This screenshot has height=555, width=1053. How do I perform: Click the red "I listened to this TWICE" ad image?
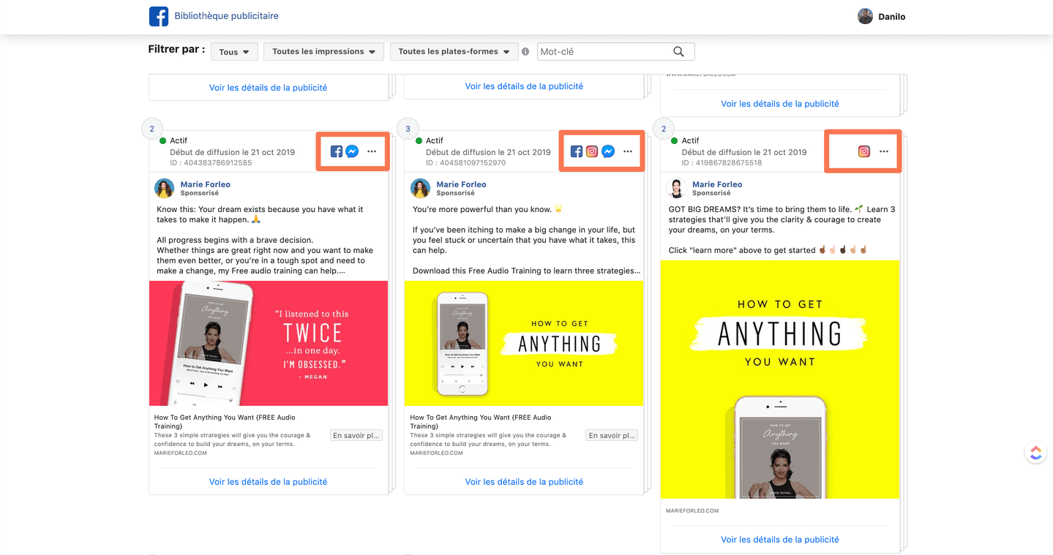tap(269, 344)
